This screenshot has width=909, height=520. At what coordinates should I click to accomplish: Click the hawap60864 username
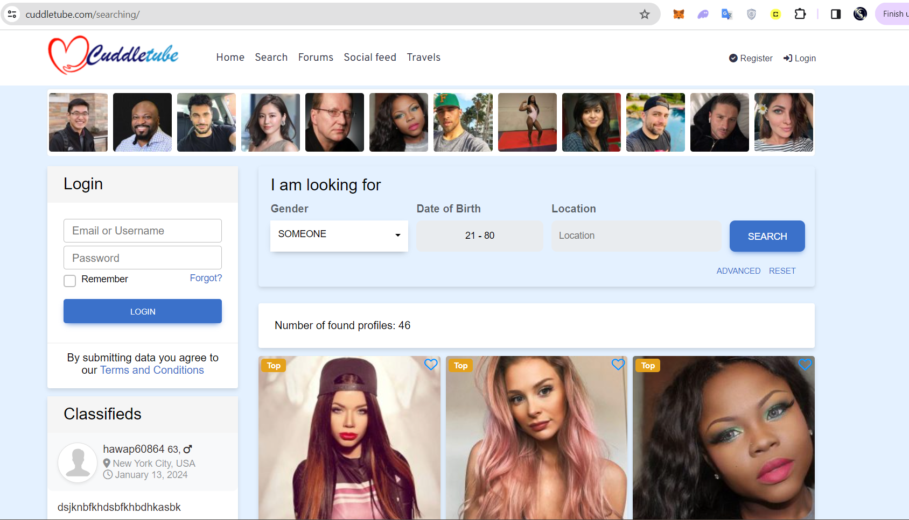click(x=134, y=449)
